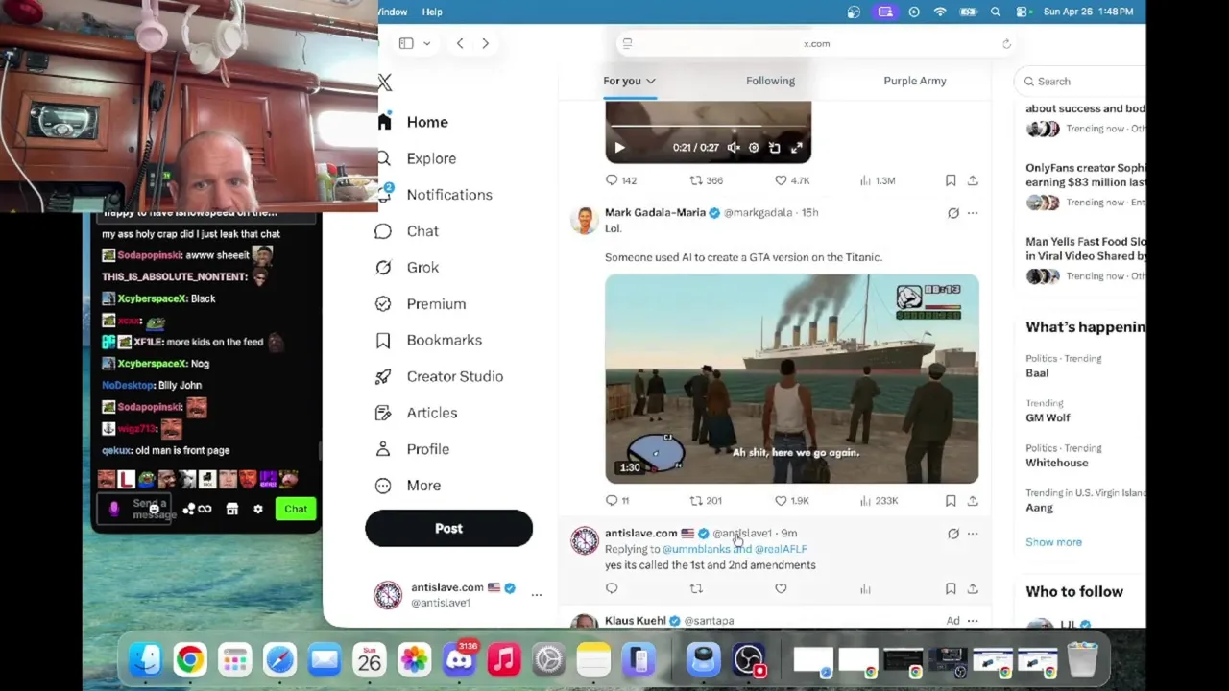Open the store icon in stream chat overlay
1229x691 pixels.
(x=231, y=509)
